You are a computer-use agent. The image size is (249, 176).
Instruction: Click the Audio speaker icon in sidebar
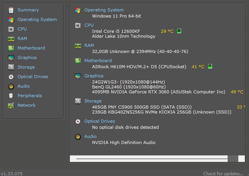tap(11, 86)
